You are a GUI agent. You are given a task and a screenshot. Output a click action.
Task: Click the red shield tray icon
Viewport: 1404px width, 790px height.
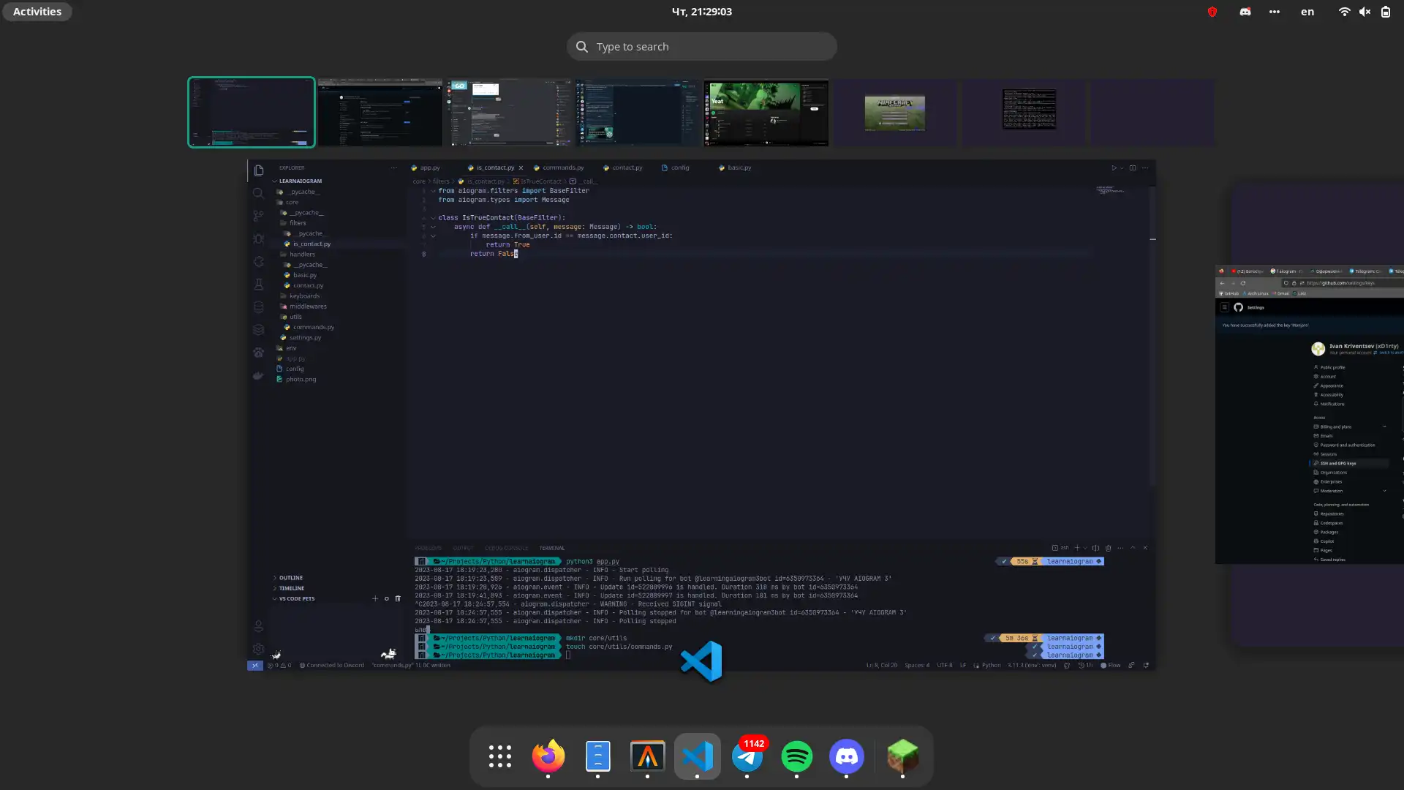click(1212, 12)
